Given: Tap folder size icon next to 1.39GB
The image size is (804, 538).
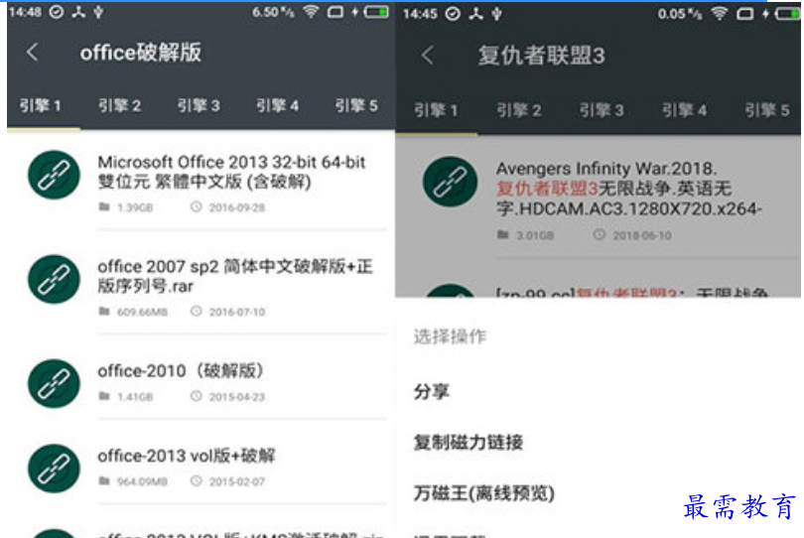Looking at the screenshot, I should click(104, 206).
